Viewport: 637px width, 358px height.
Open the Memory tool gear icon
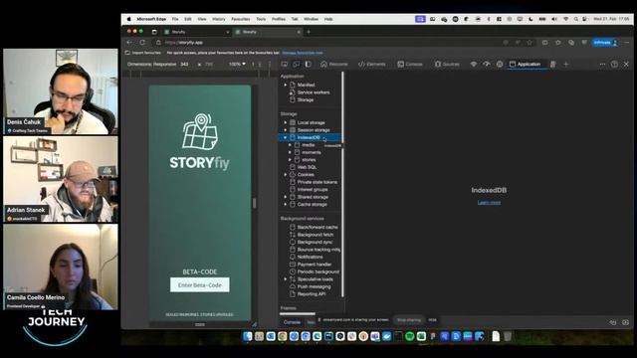point(500,64)
